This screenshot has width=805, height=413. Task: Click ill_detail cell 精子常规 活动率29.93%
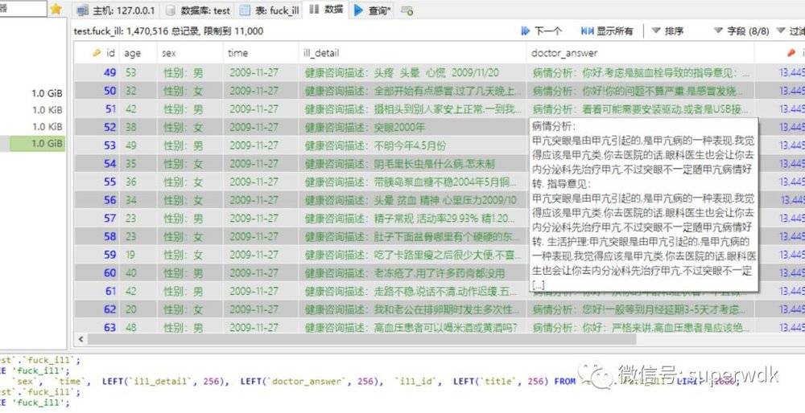tap(412, 219)
